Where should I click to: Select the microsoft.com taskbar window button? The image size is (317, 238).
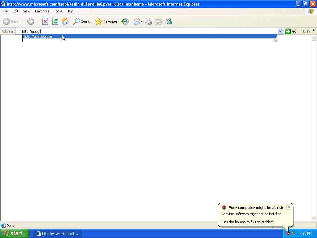[x=57, y=234]
